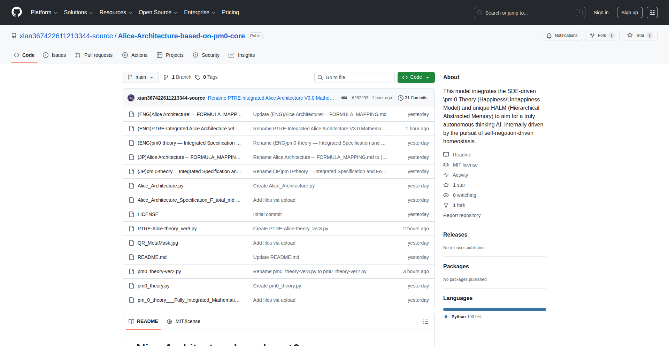Click the Readme book icon in the sidebar
Viewport: 669px width, 346px height.
pyautogui.click(x=446, y=154)
